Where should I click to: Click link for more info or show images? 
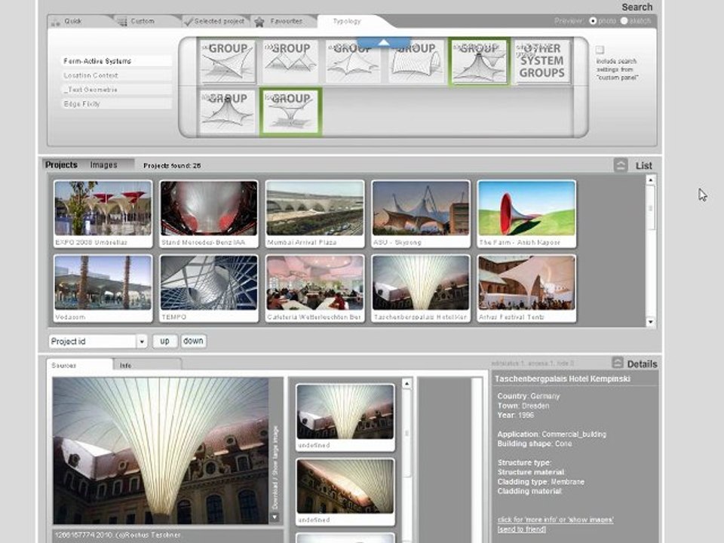coord(556,520)
